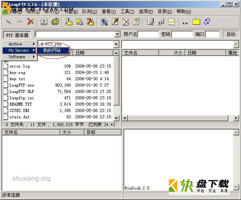
Task: Click the connect arrow toolbar icon
Action: coord(9,22)
